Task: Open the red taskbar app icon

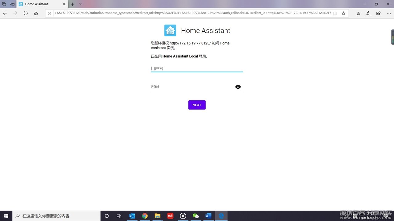Action: (x=170, y=216)
